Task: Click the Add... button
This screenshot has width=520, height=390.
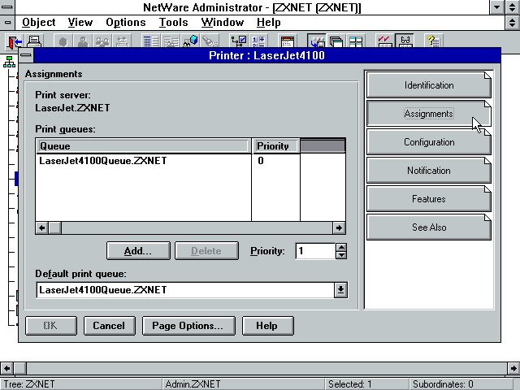Action: click(138, 251)
